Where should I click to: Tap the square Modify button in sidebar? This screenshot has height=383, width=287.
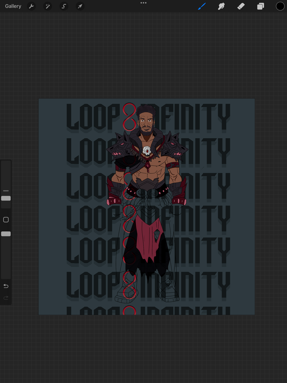pyautogui.click(x=6, y=220)
